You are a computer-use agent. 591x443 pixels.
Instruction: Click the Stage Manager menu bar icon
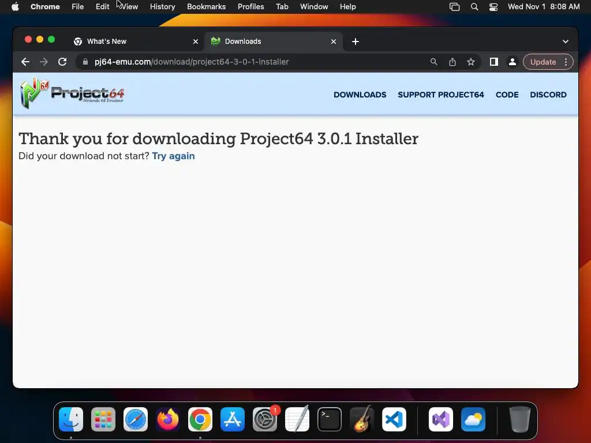tap(455, 7)
